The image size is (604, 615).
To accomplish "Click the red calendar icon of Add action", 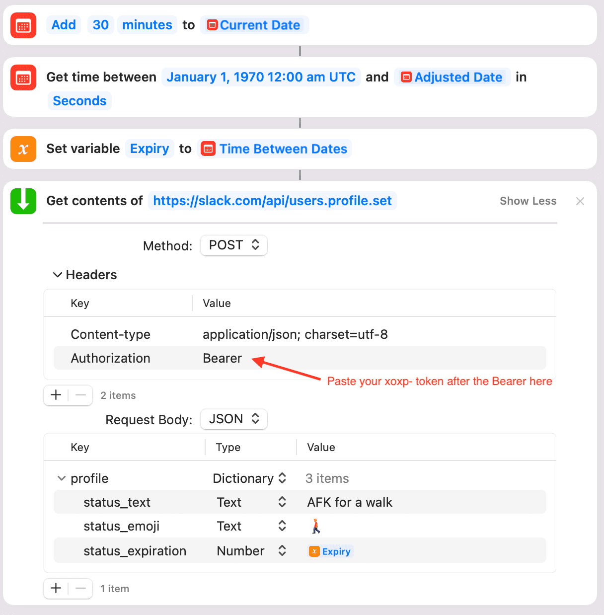I will coord(23,25).
